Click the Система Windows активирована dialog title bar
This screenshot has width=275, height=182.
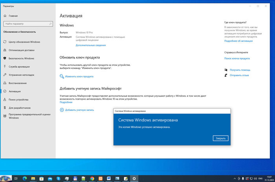(x=172, y=111)
